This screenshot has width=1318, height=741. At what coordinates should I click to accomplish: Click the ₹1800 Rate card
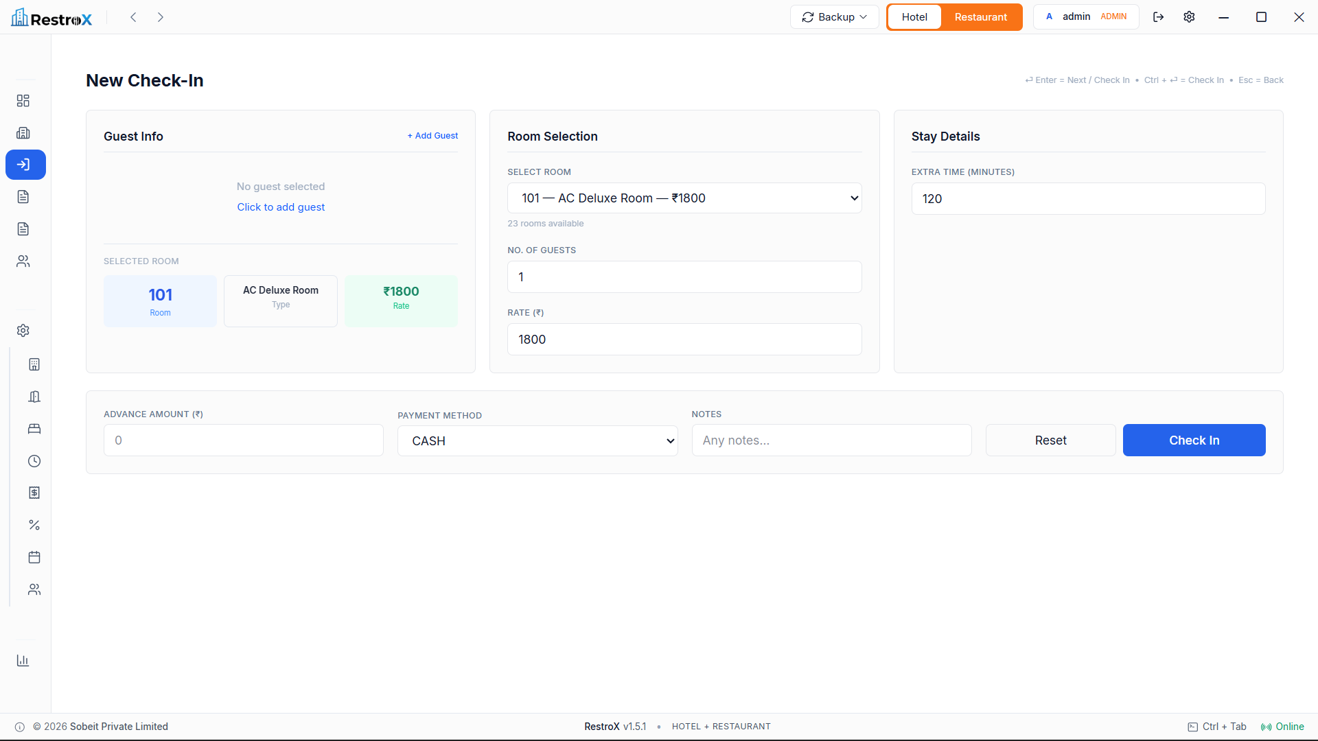pos(401,301)
